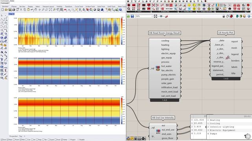Enable the Perp osnap checkbox
This screenshot has height=141, width=252.
[x=37, y=140]
